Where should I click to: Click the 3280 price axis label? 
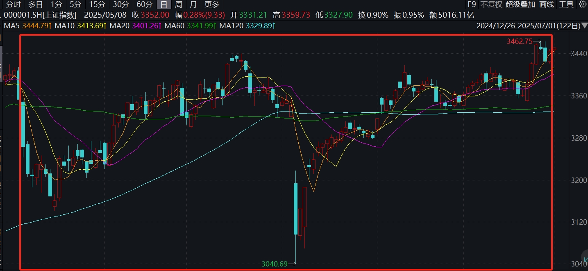point(579,138)
